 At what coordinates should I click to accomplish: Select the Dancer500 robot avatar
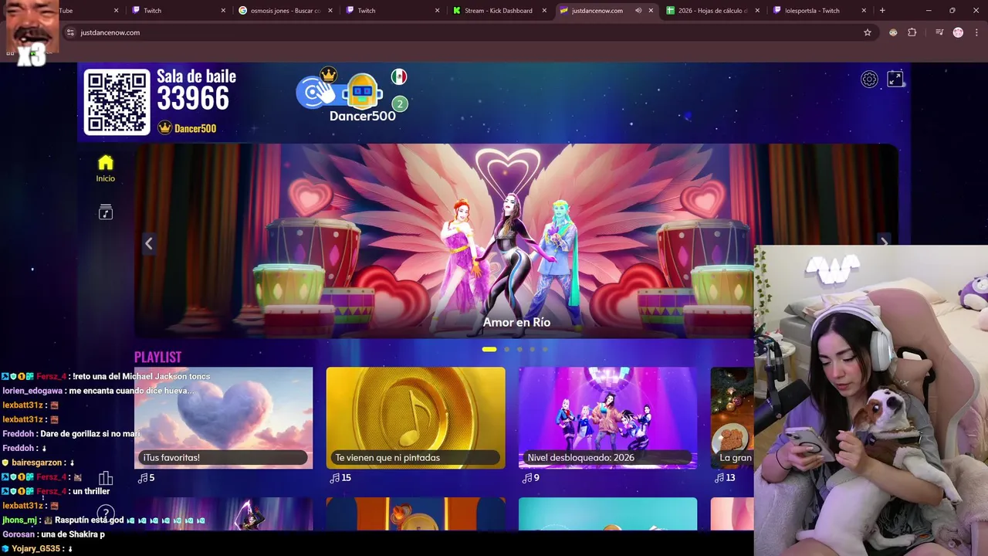coord(362,93)
